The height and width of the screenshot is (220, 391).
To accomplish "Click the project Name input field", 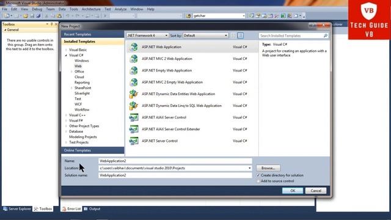I will (x=175, y=161).
